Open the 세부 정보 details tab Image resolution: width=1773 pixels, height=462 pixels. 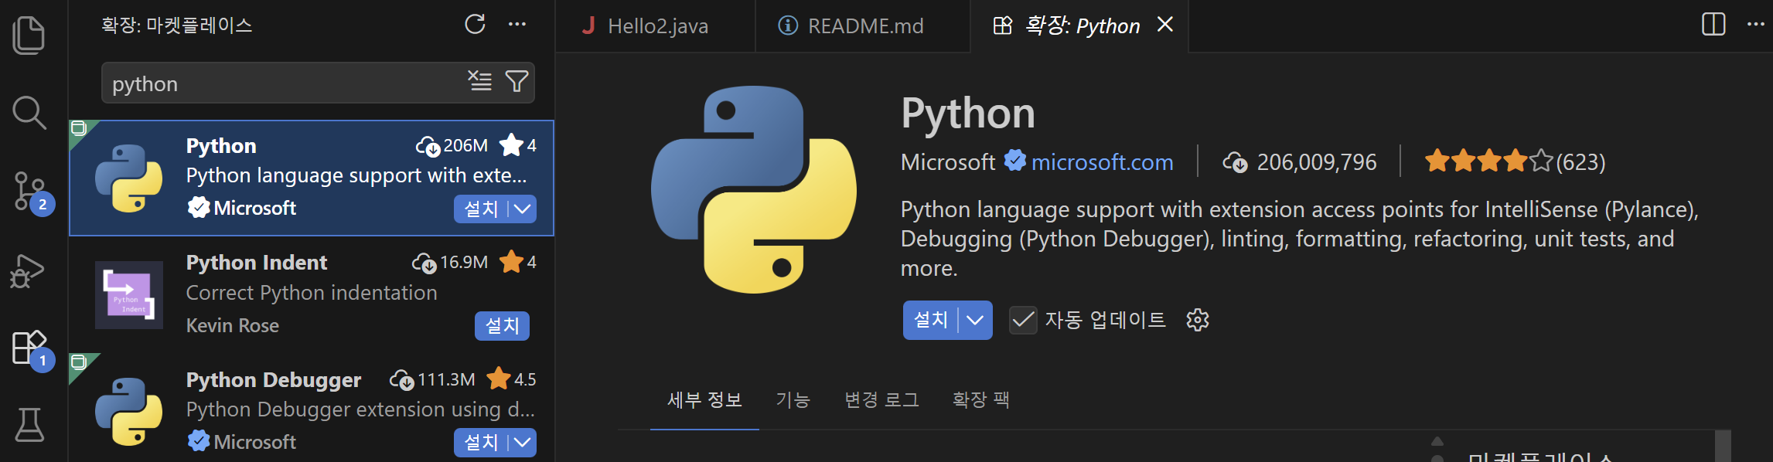(x=704, y=399)
